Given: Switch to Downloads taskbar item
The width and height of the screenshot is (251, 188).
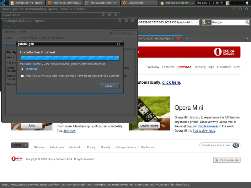Looking at the screenshot, I should point(139,3).
